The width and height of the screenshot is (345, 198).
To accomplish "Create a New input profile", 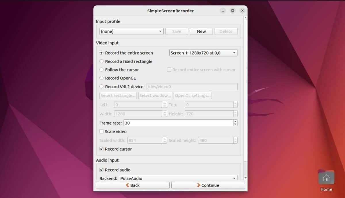I will pos(201,31).
